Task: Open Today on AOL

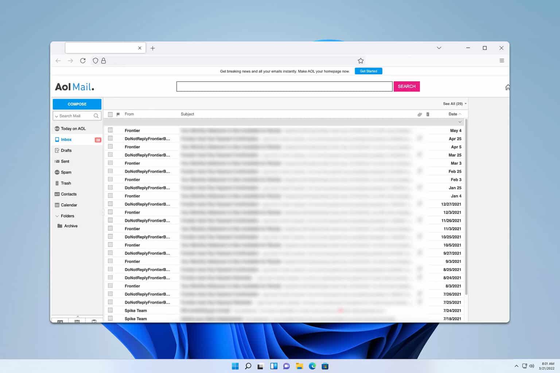Action: (73, 129)
